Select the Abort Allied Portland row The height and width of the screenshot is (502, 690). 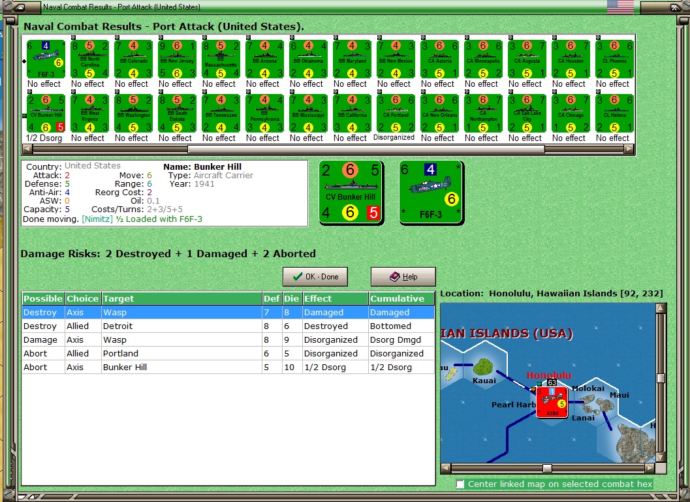pyautogui.click(x=228, y=353)
